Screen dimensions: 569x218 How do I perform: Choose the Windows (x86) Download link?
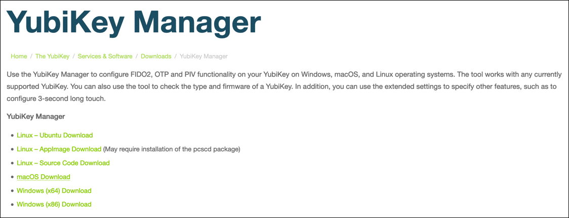pyautogui.click(x=54, y=204)
